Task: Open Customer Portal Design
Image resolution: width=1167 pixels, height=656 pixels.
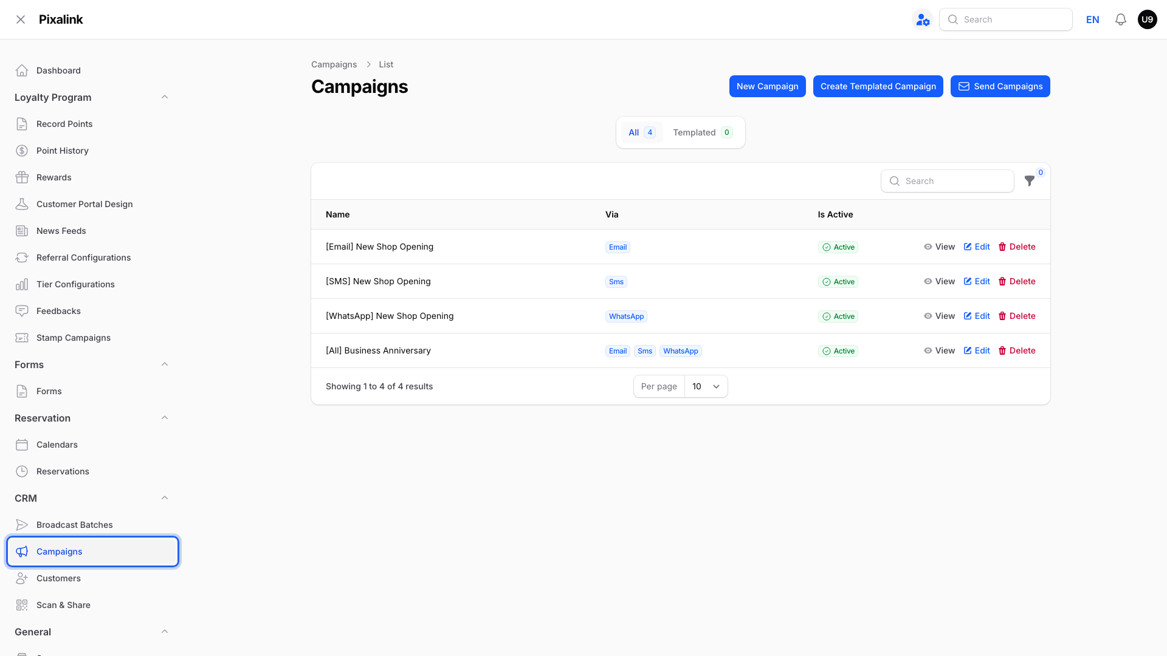Action: coord(92,204)
